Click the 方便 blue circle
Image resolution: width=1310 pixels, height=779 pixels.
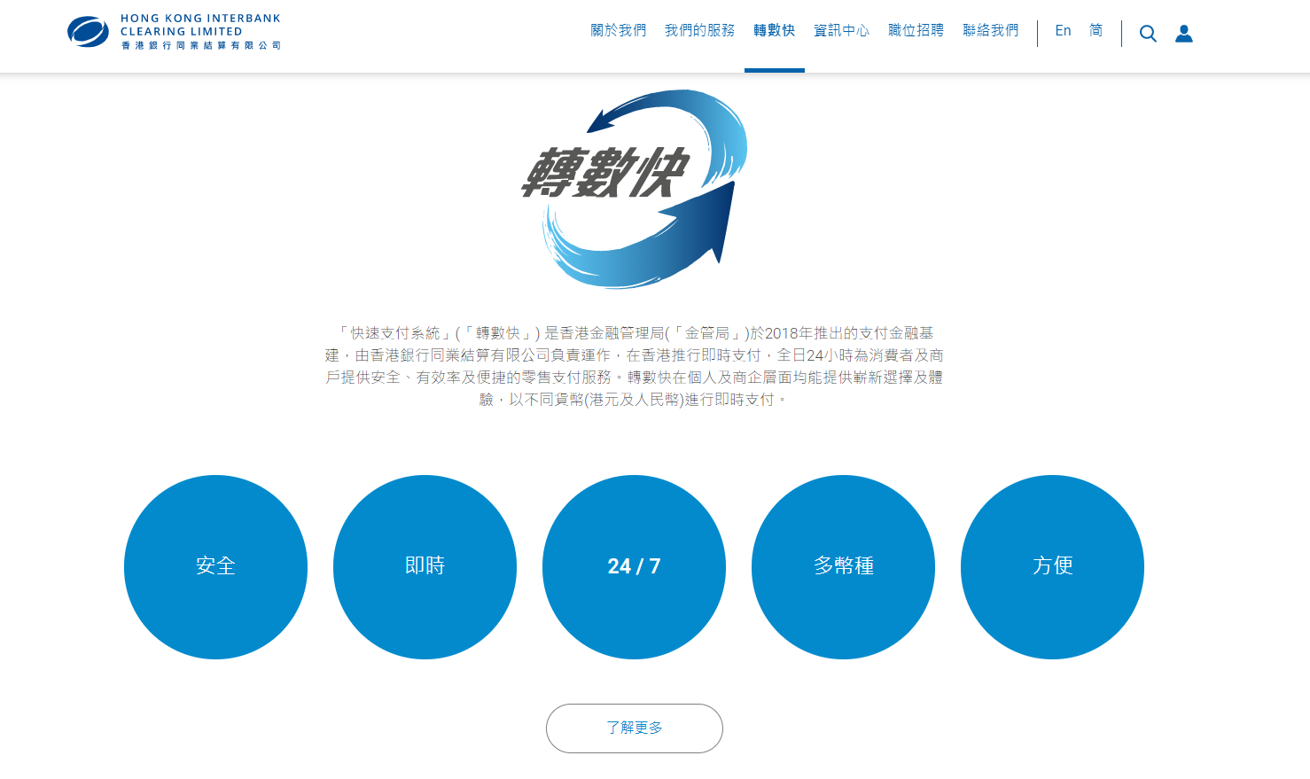pos(1052,566)
